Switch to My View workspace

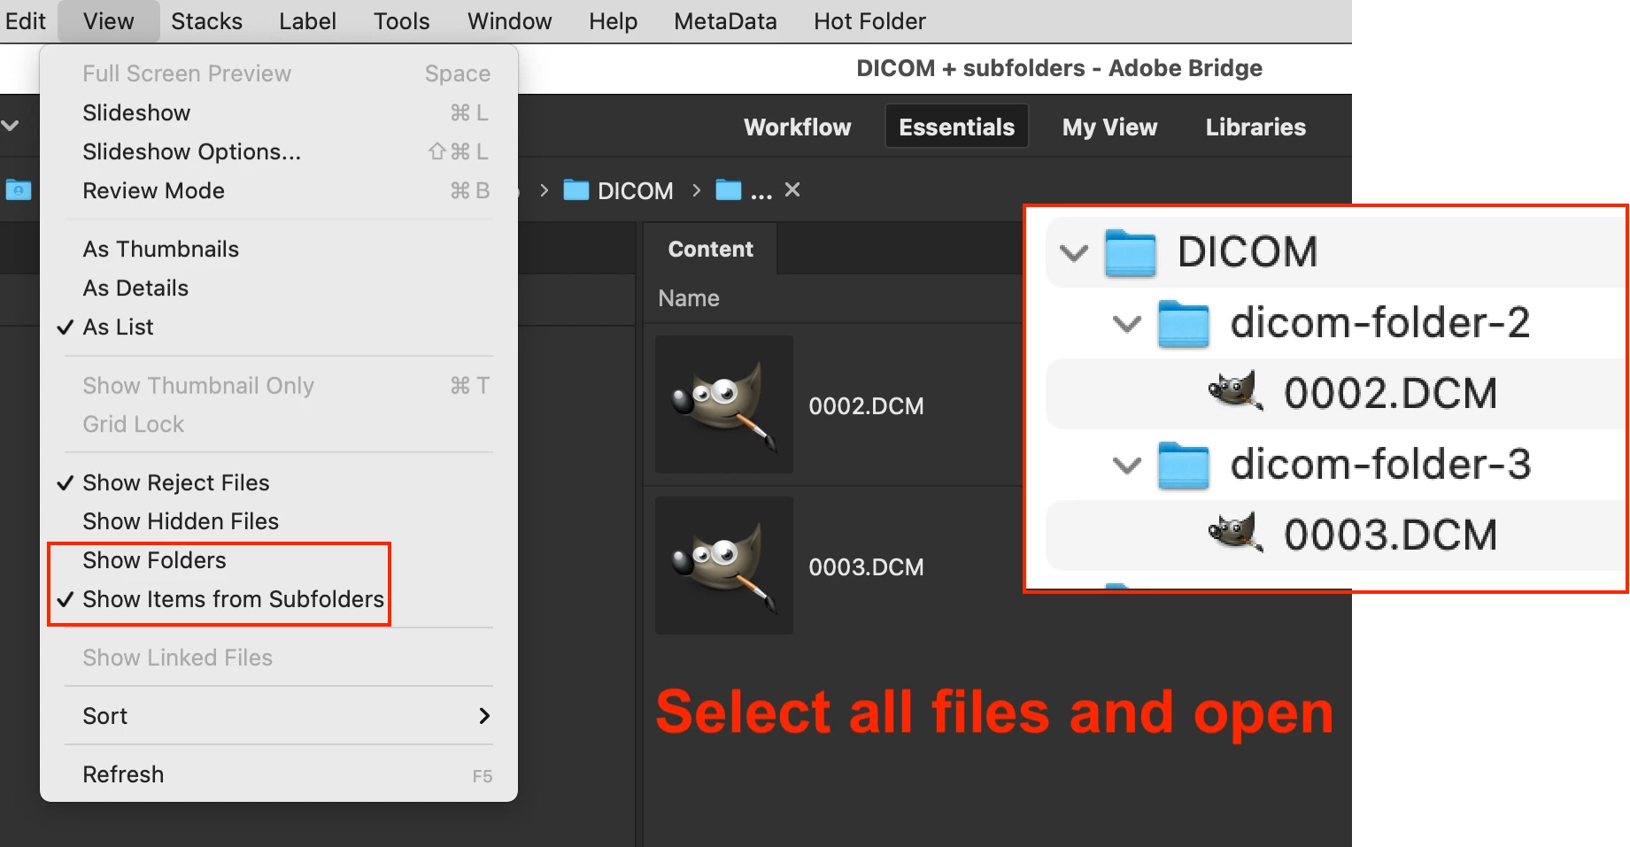click(1109, 127)
